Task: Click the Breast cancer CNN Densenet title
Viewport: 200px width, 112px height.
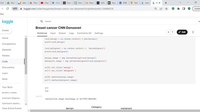Action: tap(58, 28)
